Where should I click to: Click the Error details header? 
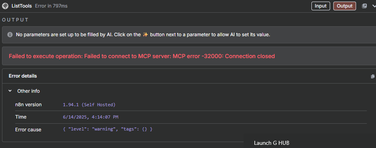pyautogui.click(x=23, y=76)
